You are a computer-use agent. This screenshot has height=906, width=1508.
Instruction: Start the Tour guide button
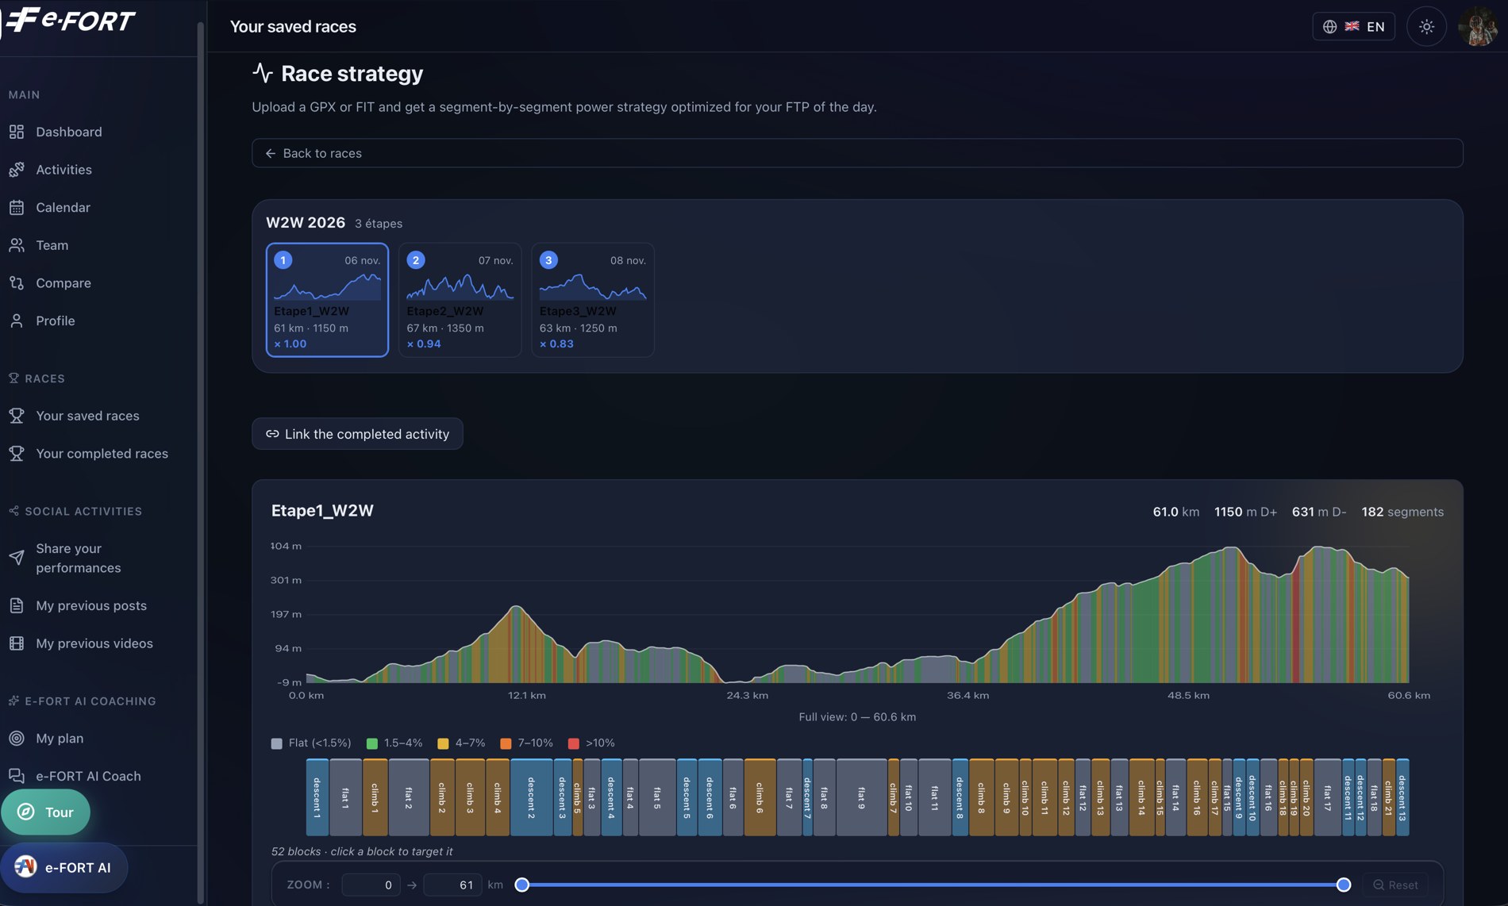[45, 812]
